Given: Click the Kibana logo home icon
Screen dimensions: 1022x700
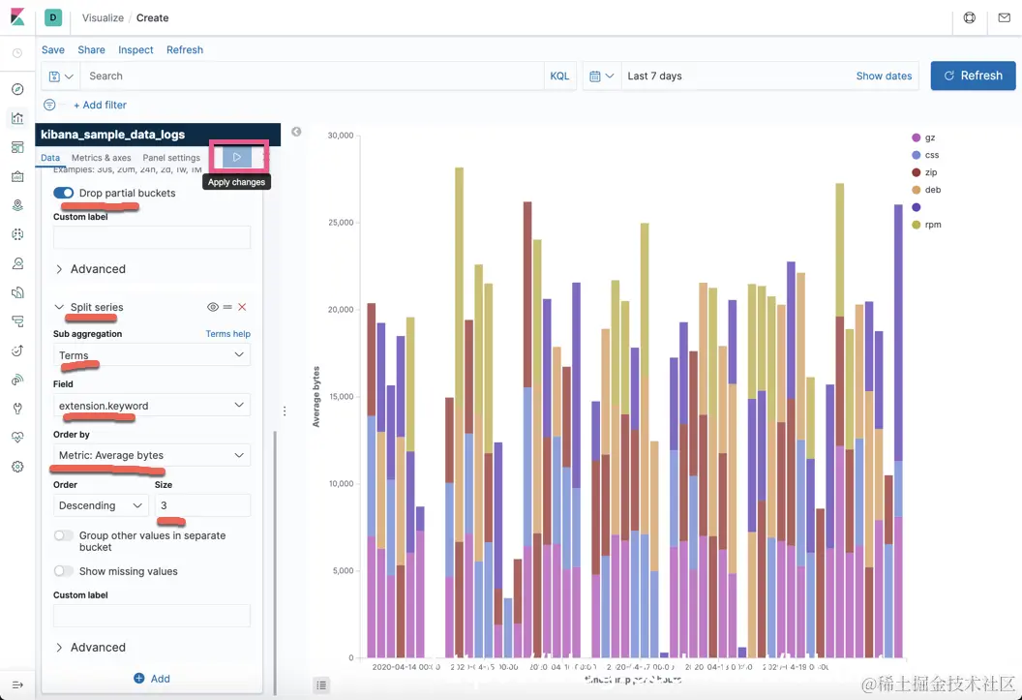Looking at the screenshot, I should pyautogui.click(x=17, y=17).
